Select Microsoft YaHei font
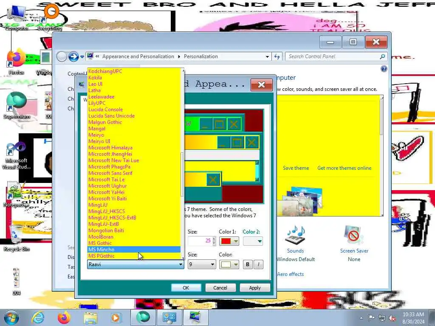This screenshot has height=326, width=435. (134, 192)
